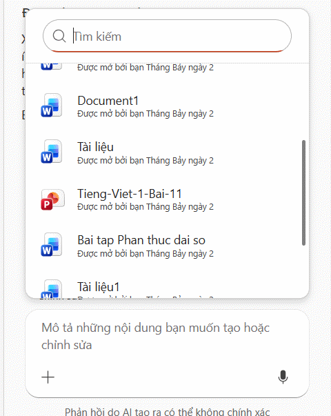Click the magnifier search icon

coord(59,36)
